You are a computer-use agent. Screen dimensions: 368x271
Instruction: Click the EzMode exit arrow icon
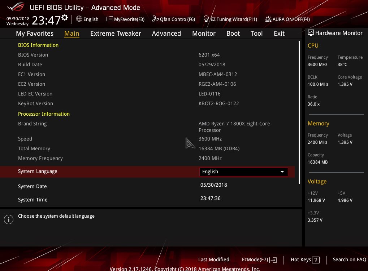pos(273,260)
